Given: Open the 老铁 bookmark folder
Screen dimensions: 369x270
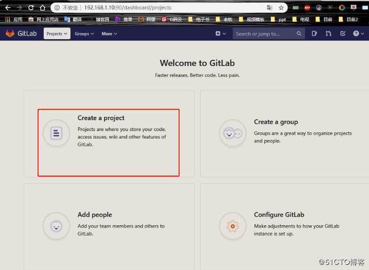Looking at the screenshot, I should click(224, 19).
